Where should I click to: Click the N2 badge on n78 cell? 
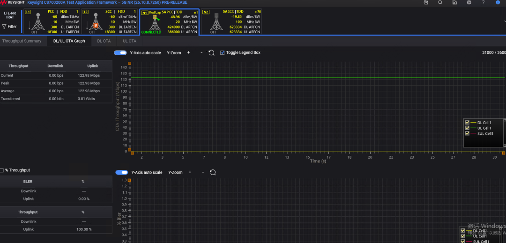[x=206, y=12]
